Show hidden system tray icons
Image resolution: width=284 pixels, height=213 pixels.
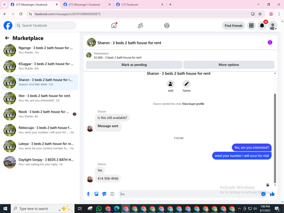(x=239, y=208)
